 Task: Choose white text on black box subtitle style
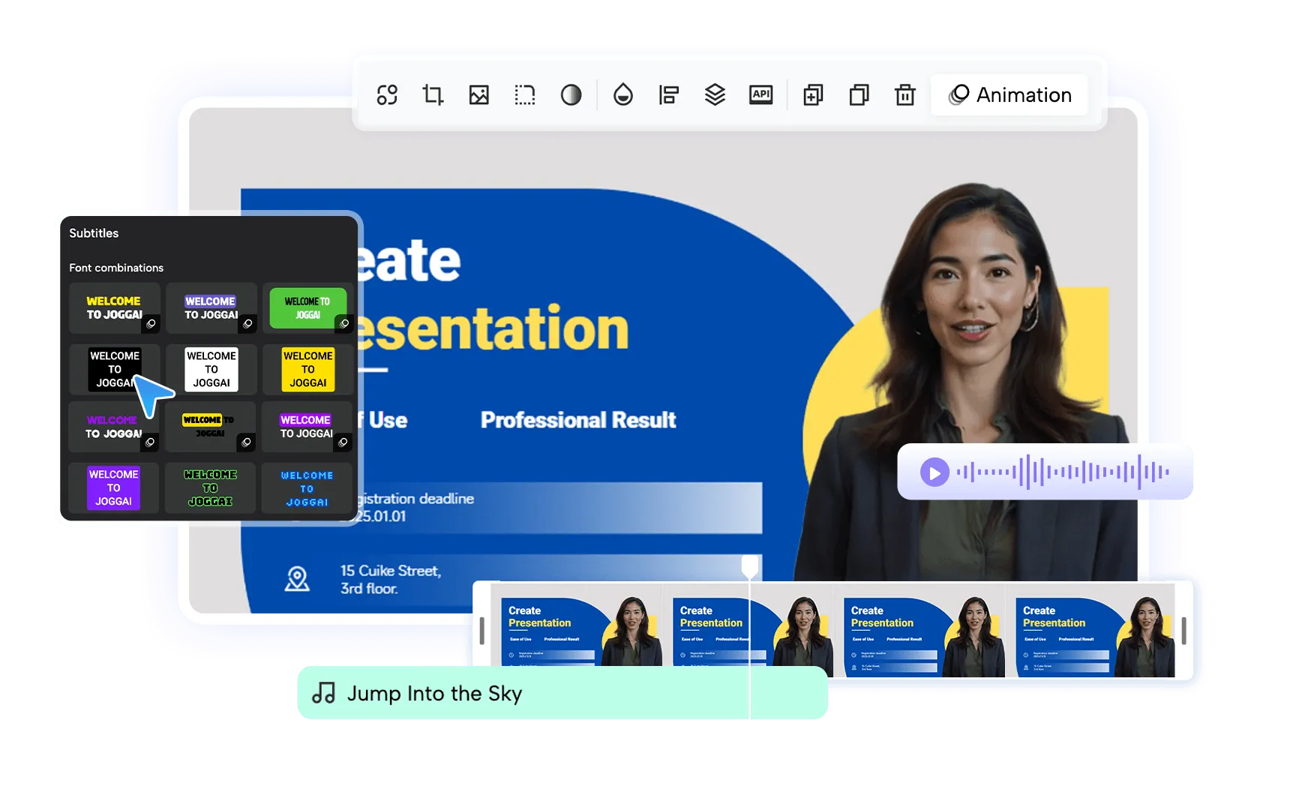114,369
